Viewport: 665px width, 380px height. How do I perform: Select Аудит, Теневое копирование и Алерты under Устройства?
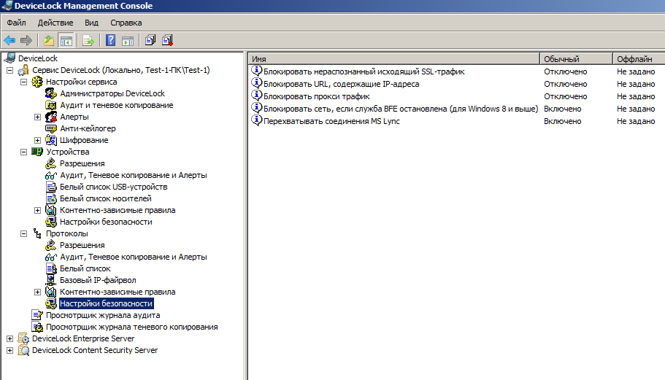133,175
